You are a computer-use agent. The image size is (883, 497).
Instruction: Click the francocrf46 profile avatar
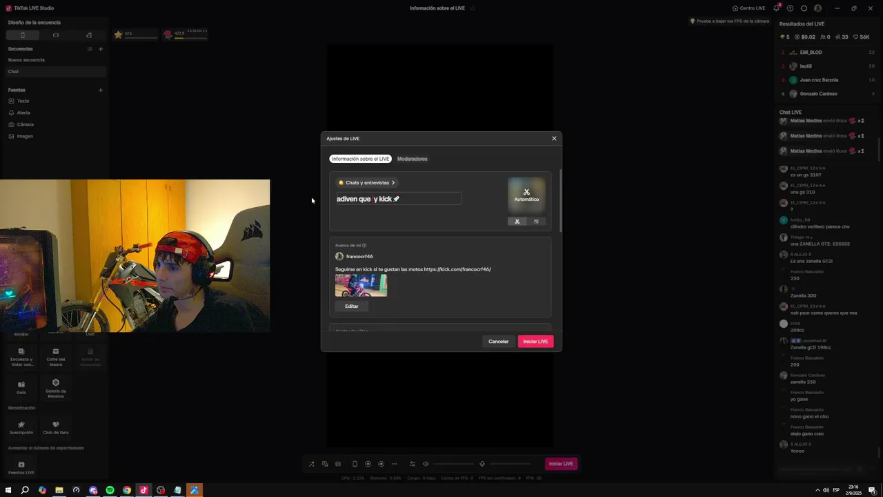click(339, 256)
